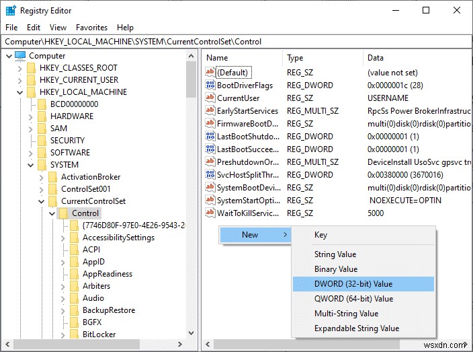This screenshot has width=473, height=352.
Task: Click the HKEY_CURRENT_USER folder icon
Action: tap(31, 80)
